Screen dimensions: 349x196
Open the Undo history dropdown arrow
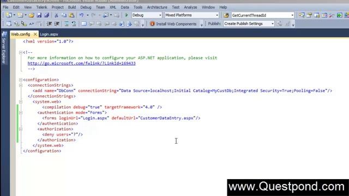tap(87, 15)
